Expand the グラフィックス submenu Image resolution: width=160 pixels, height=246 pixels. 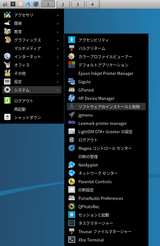coord(32,40)
